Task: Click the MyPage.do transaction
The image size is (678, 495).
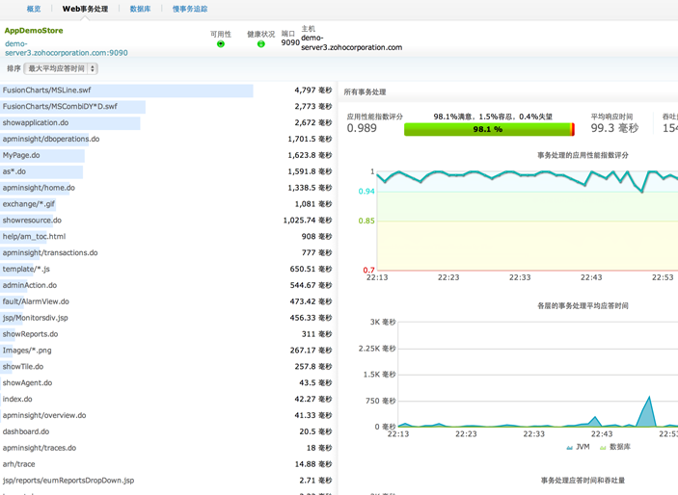Action: [21, 155]
